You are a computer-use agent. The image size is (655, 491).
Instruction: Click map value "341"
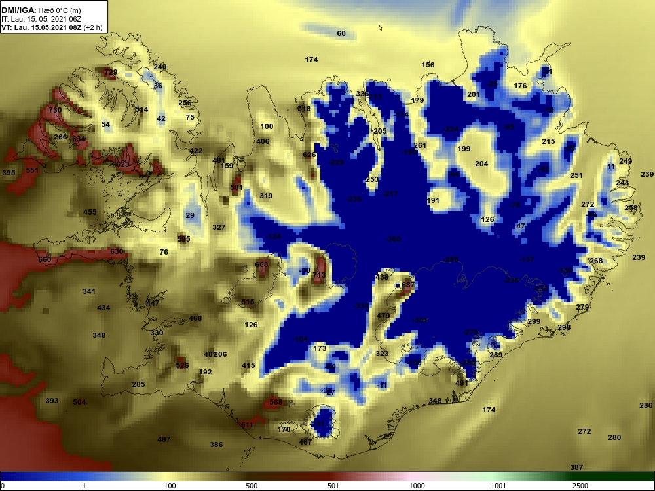[89, 291]
